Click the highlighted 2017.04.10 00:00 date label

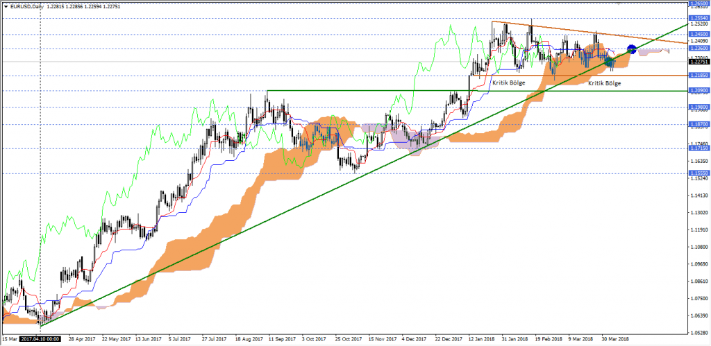tap(41, 339)
